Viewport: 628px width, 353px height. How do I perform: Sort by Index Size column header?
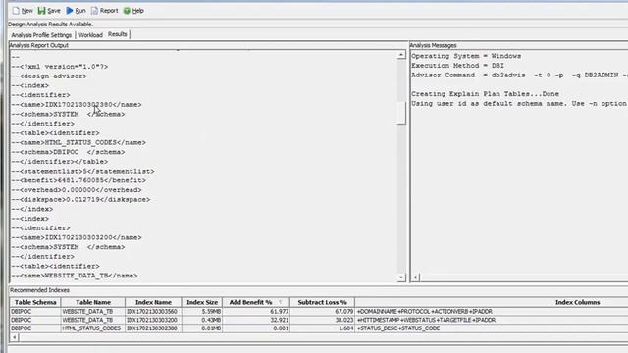coord(202,303)
